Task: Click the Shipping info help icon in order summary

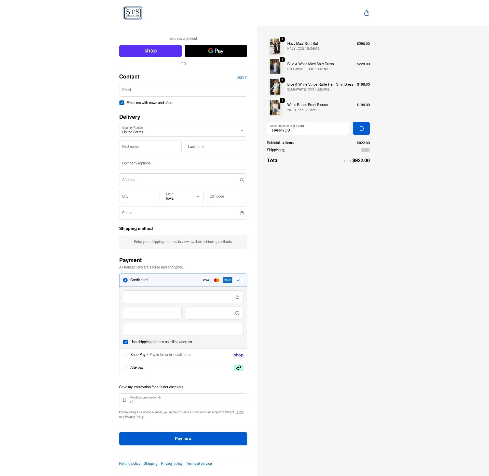Action: (284, 150)
